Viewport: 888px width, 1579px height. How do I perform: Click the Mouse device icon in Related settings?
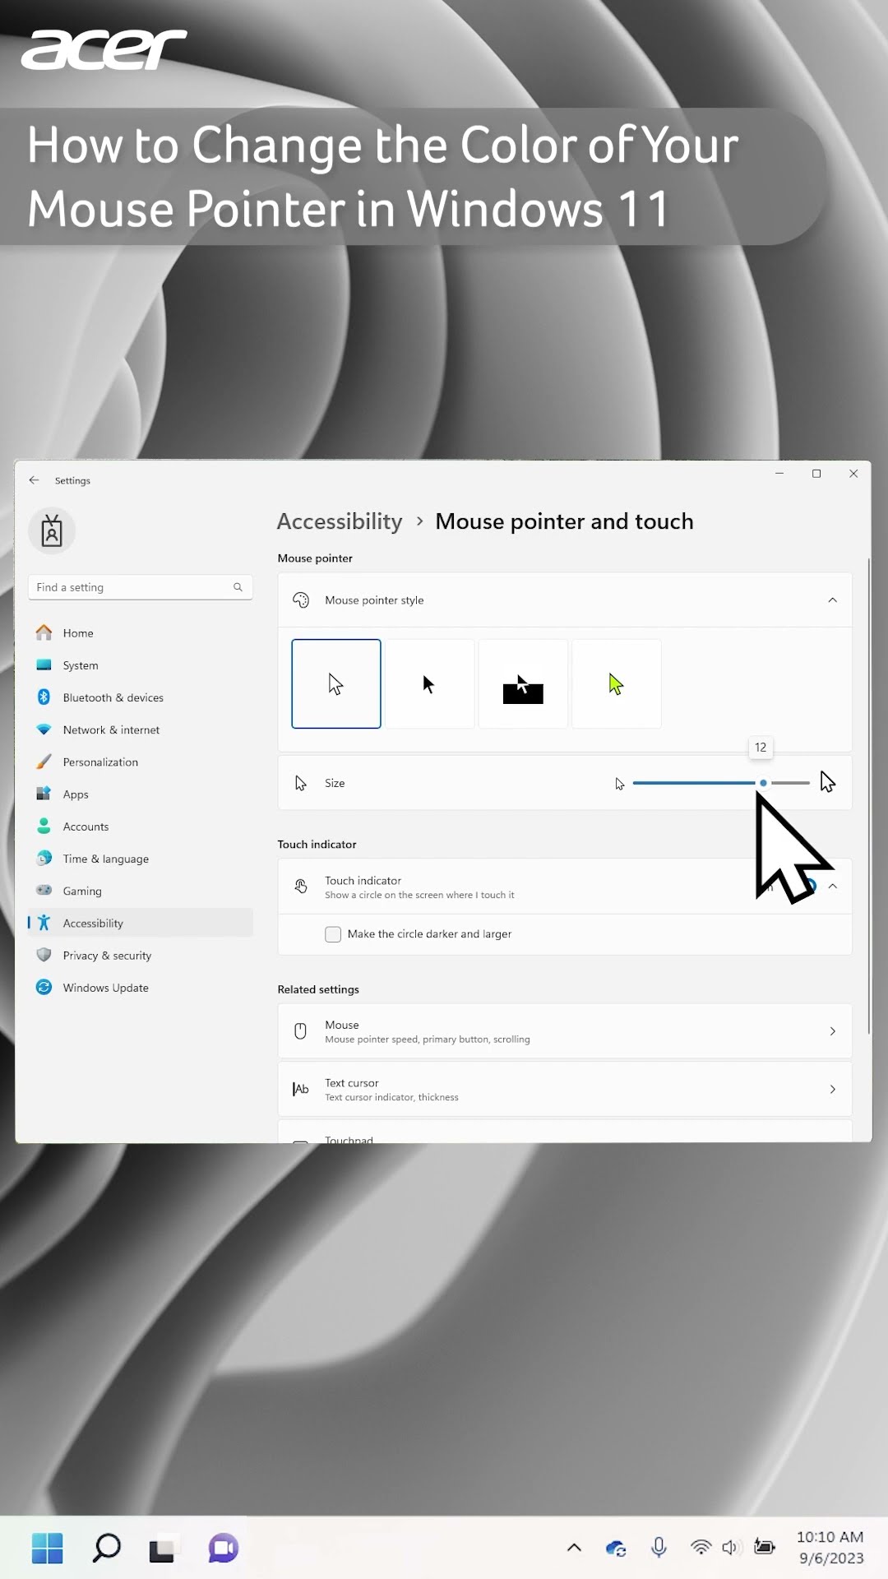[x=301, y=1031]
